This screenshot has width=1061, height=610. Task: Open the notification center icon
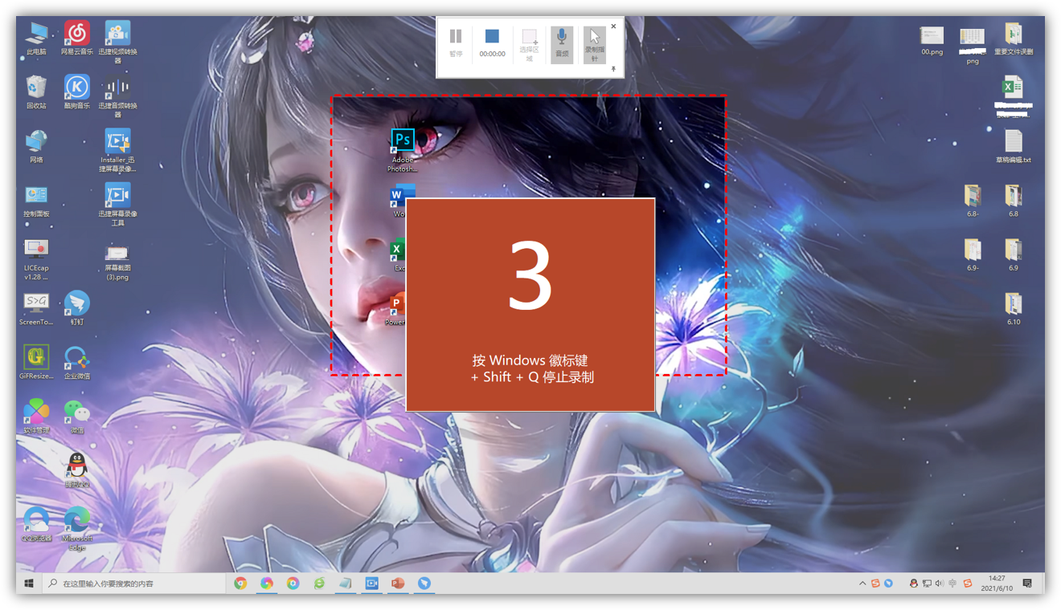[1027, 584]
